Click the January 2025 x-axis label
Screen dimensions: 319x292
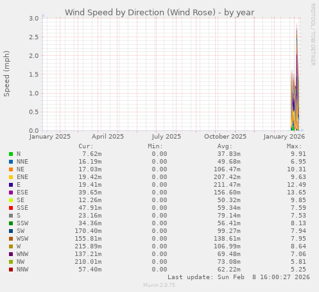point(50,137)
